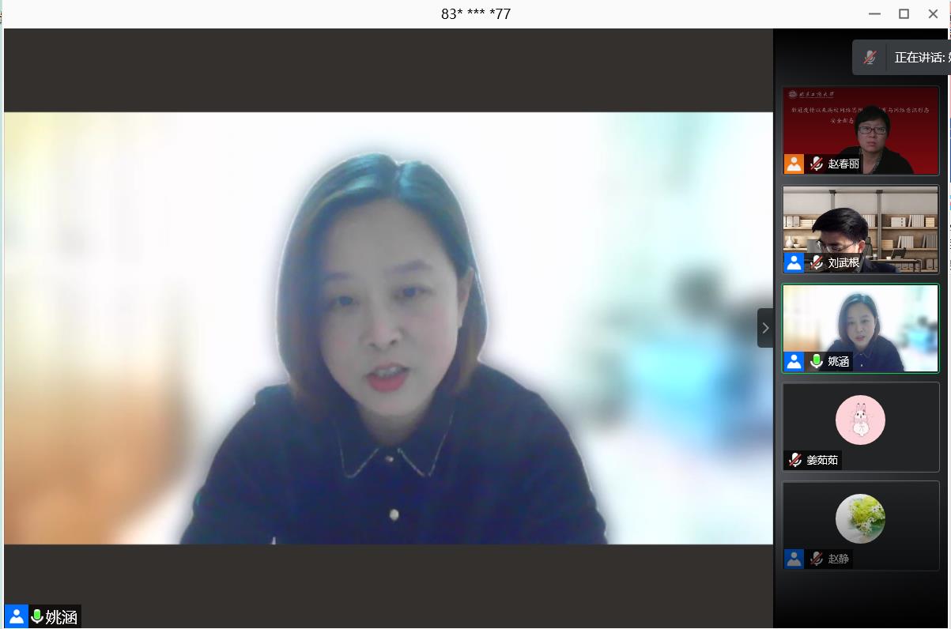Toggle the muted microphone on 姜茹茹's tile

click(795, 460)
